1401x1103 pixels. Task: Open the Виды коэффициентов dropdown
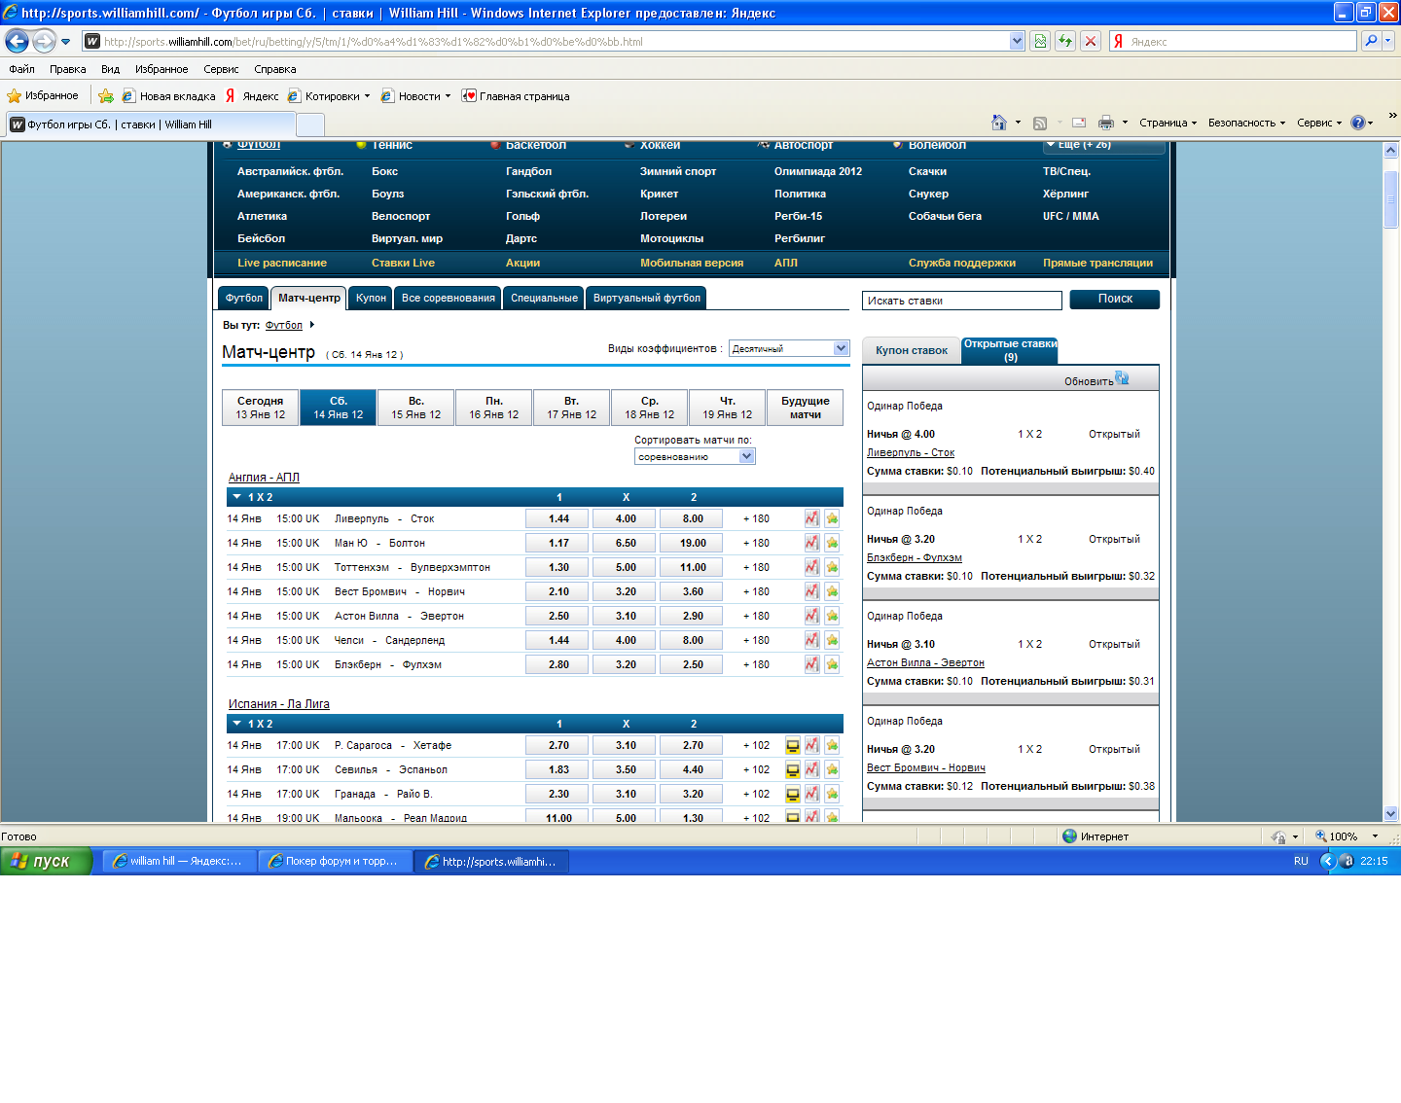pyautogui.click(x=841, y=348)
